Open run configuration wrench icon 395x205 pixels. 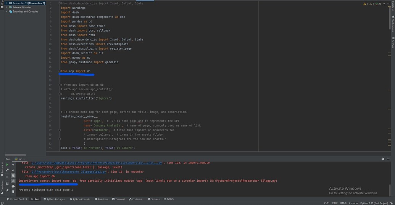[x=7, y=170]
